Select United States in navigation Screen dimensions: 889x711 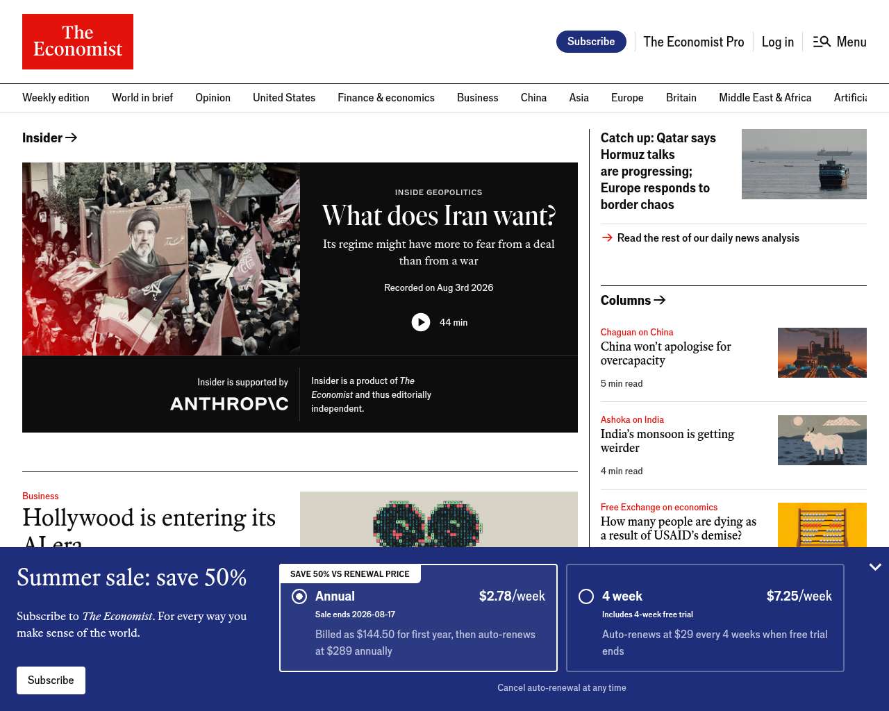click(x=284, y=98)
